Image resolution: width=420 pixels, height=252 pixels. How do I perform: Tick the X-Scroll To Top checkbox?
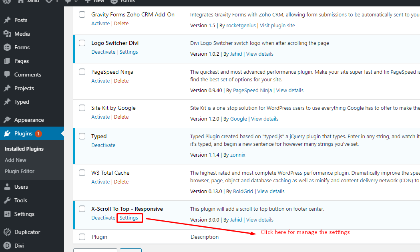click(x=82, y=209)
